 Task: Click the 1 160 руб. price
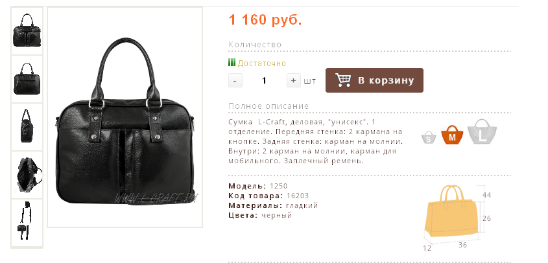265,20
